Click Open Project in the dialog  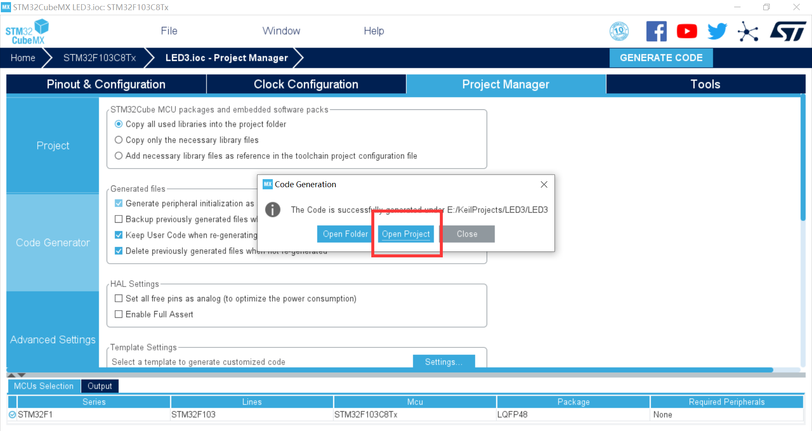point(406,234)
